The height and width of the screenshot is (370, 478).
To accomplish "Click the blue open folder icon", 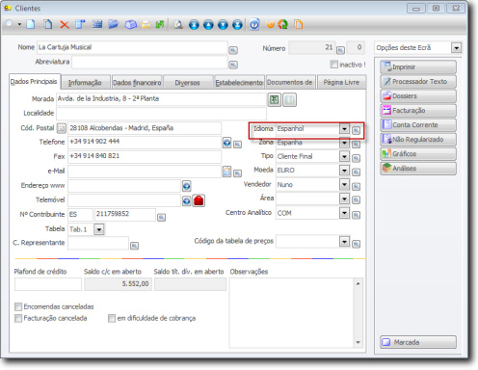I will coord(113,24).
